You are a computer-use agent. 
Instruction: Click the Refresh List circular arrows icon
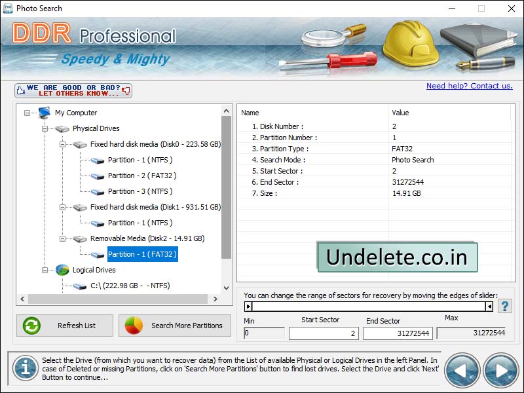31,325
